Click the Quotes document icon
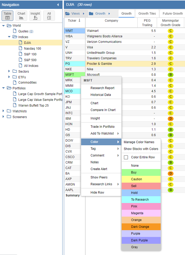 click(x=15, y=31)
